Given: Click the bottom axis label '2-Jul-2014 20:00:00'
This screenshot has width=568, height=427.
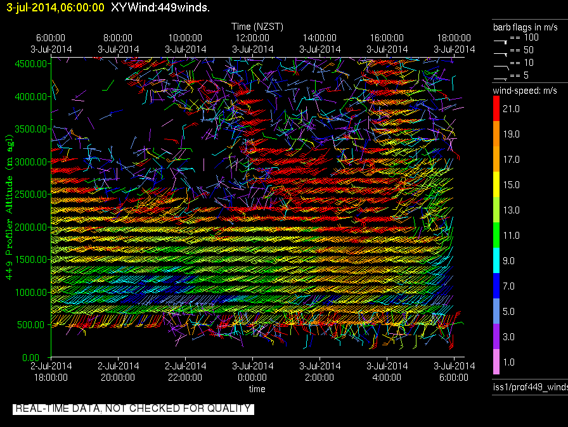Looking at the screenshot, I should coord(118,372).
